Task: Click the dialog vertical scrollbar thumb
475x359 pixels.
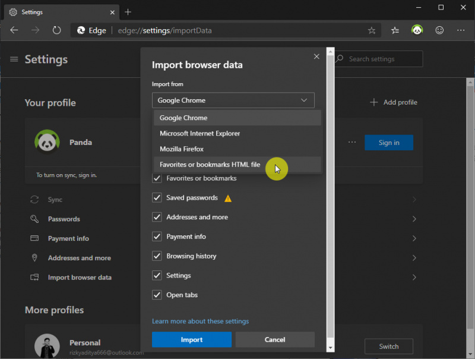Action: pos(331,197)
